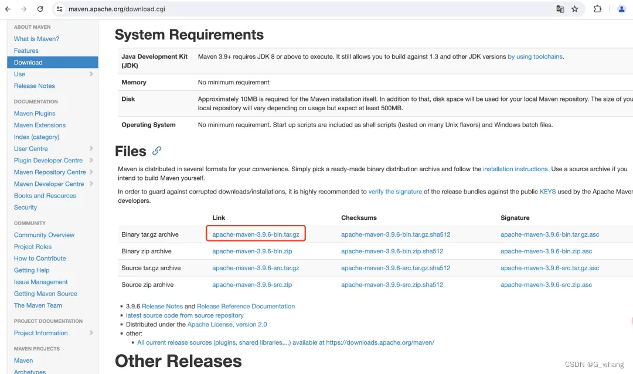The width and height of the screenshot is (633, 374).
Task: Open How to Contribute sidebar link
Action: coord(40,258)
